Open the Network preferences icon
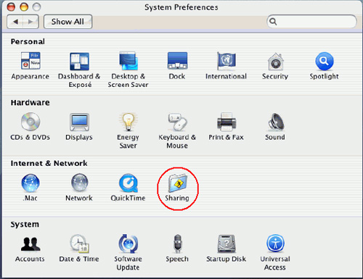Viewport: 363px width, 279px height. (79, 183)
